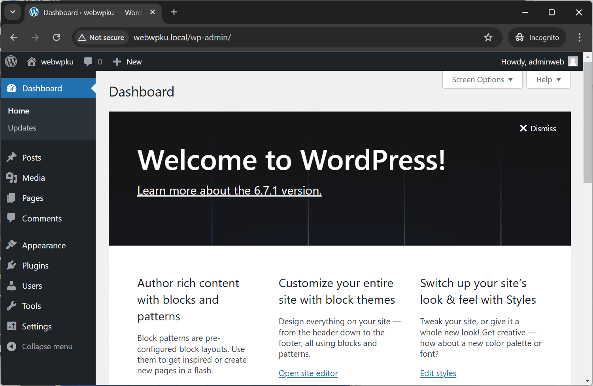Click webwpku site name in admin bar
Viewport: 593px width, 386px height.
tap(57, 62)
